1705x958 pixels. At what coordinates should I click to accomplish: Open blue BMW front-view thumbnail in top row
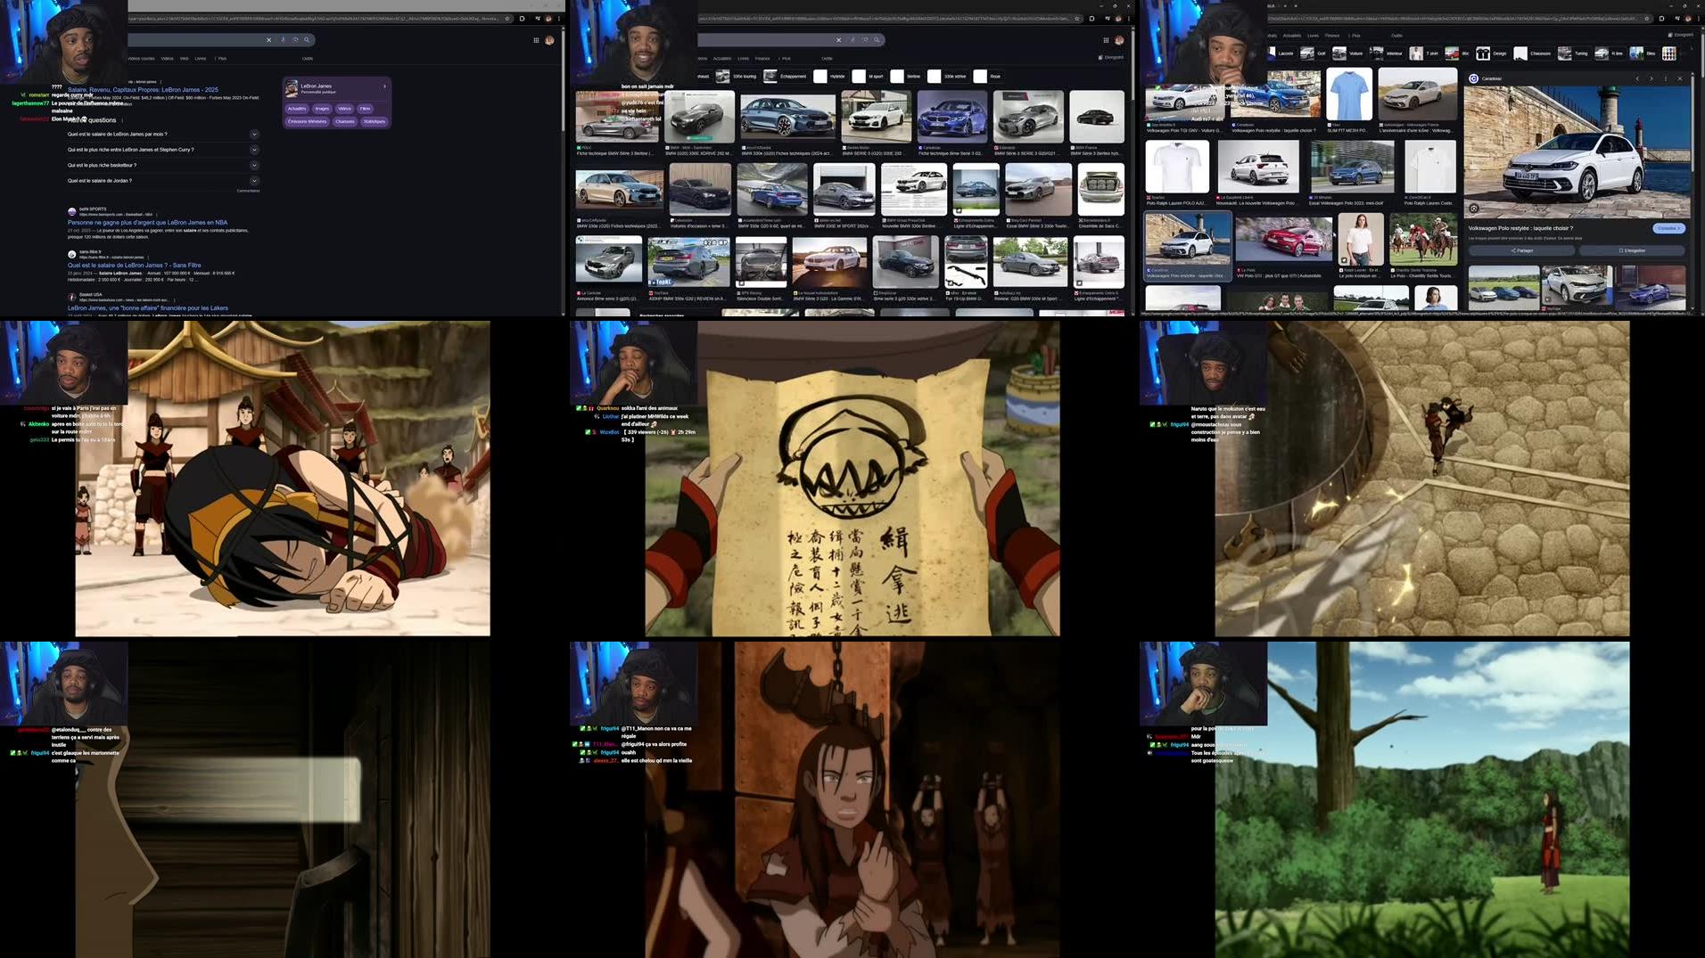951,116
